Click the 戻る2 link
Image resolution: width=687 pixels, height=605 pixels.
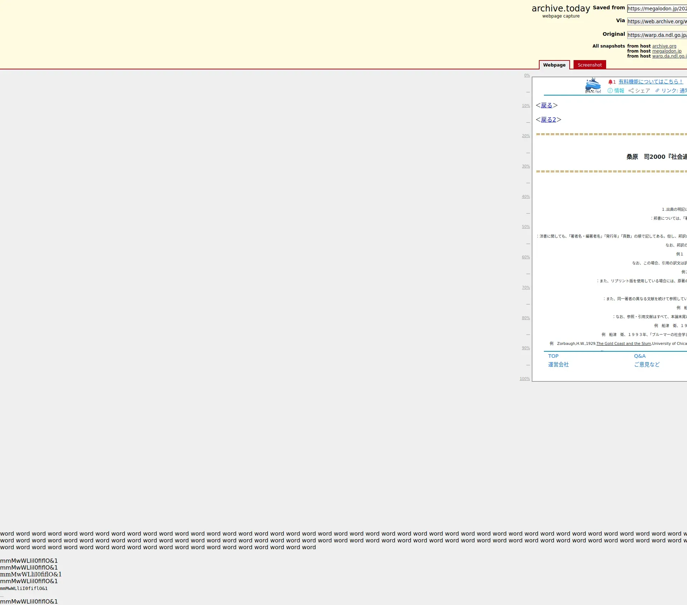(x=548, y=120)
